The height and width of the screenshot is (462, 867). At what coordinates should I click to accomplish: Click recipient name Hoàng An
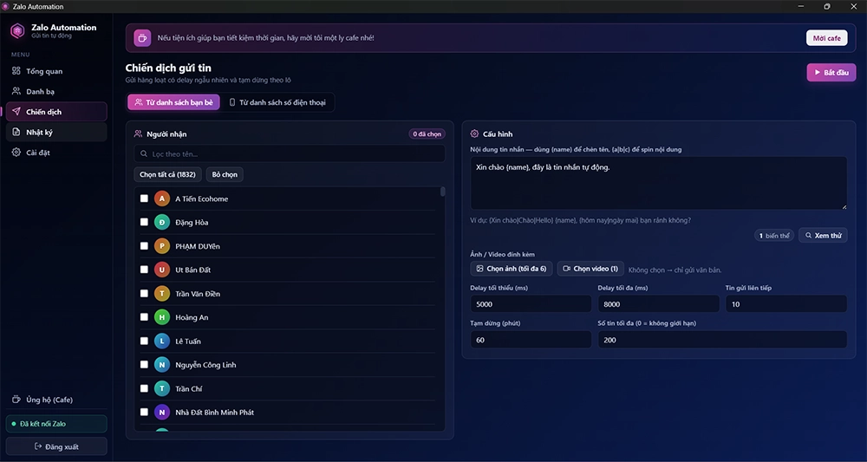pos(192,317)
